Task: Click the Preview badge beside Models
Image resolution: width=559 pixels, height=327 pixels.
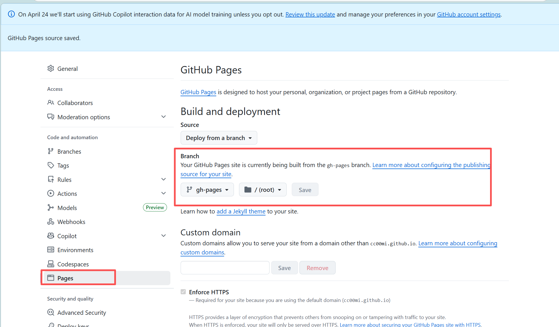Action: click(x=155, y=207)
